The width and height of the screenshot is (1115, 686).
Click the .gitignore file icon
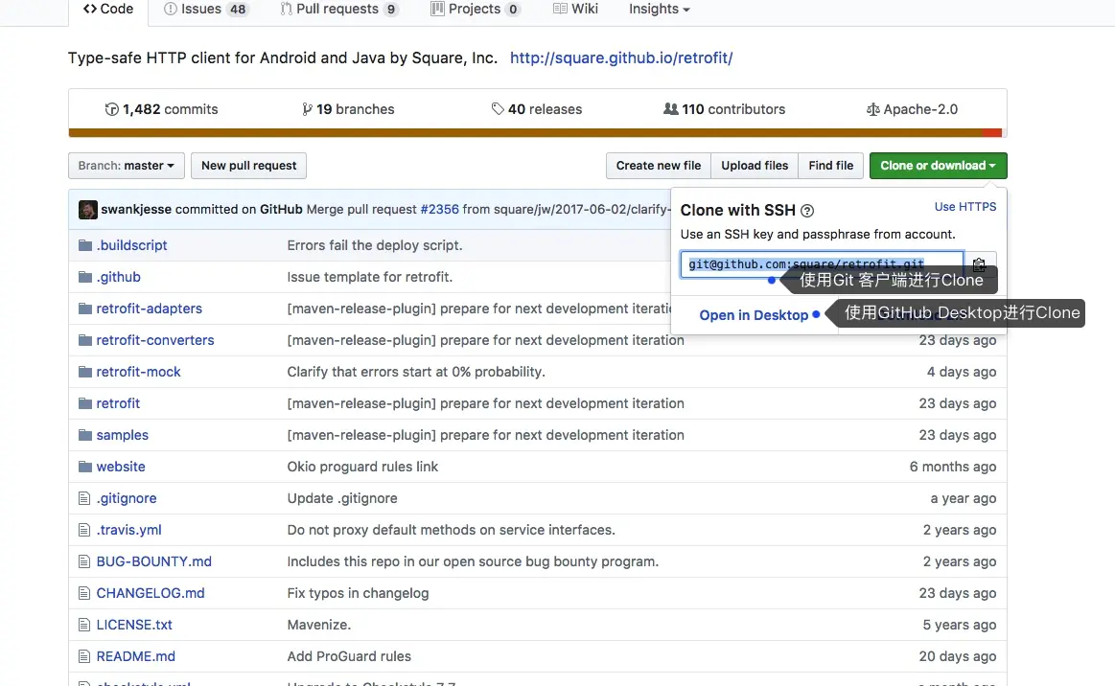pyautogui.click(x=84, y=498)
